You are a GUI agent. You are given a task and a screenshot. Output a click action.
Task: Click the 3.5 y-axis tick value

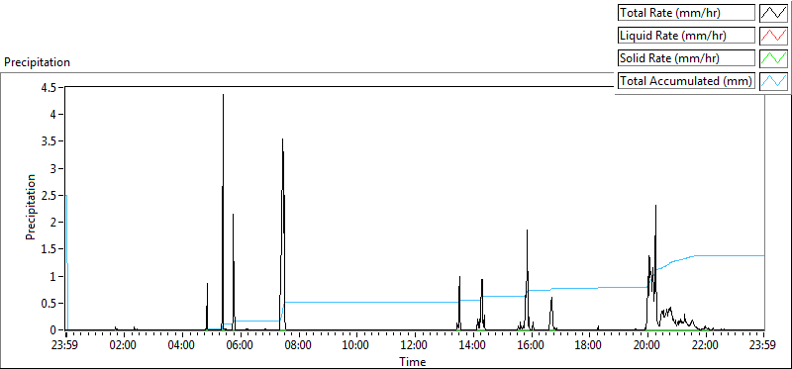pos(48,140)
